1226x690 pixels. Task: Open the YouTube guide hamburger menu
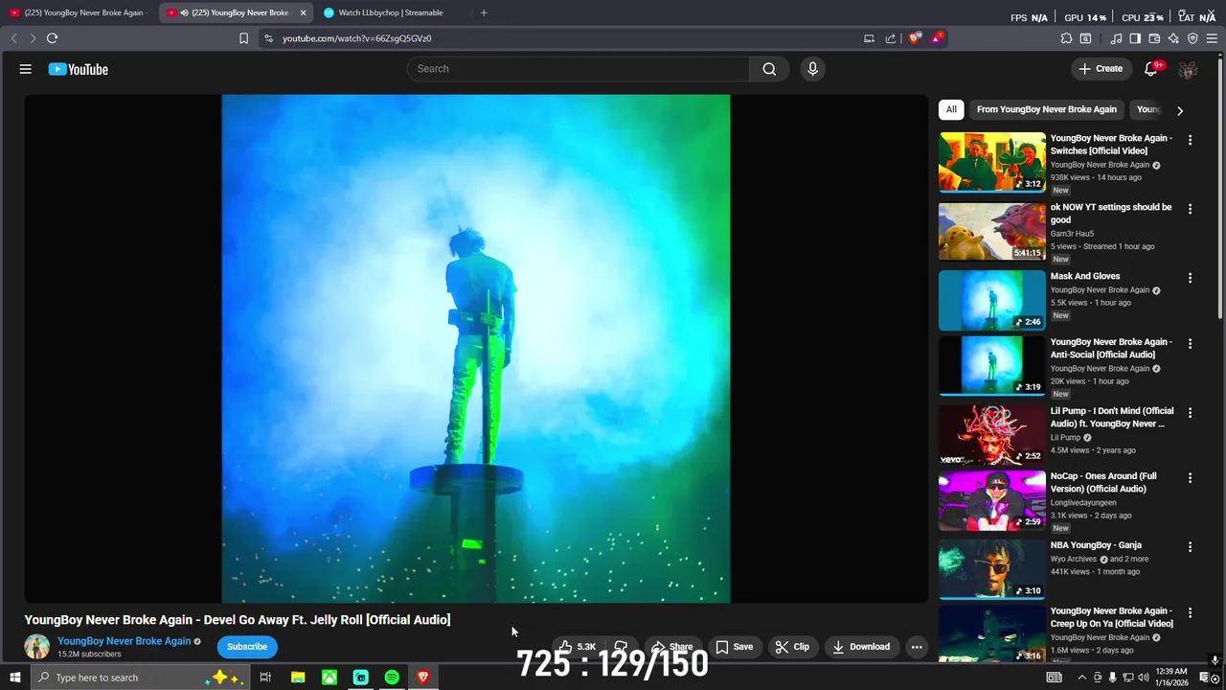(26, 69)
